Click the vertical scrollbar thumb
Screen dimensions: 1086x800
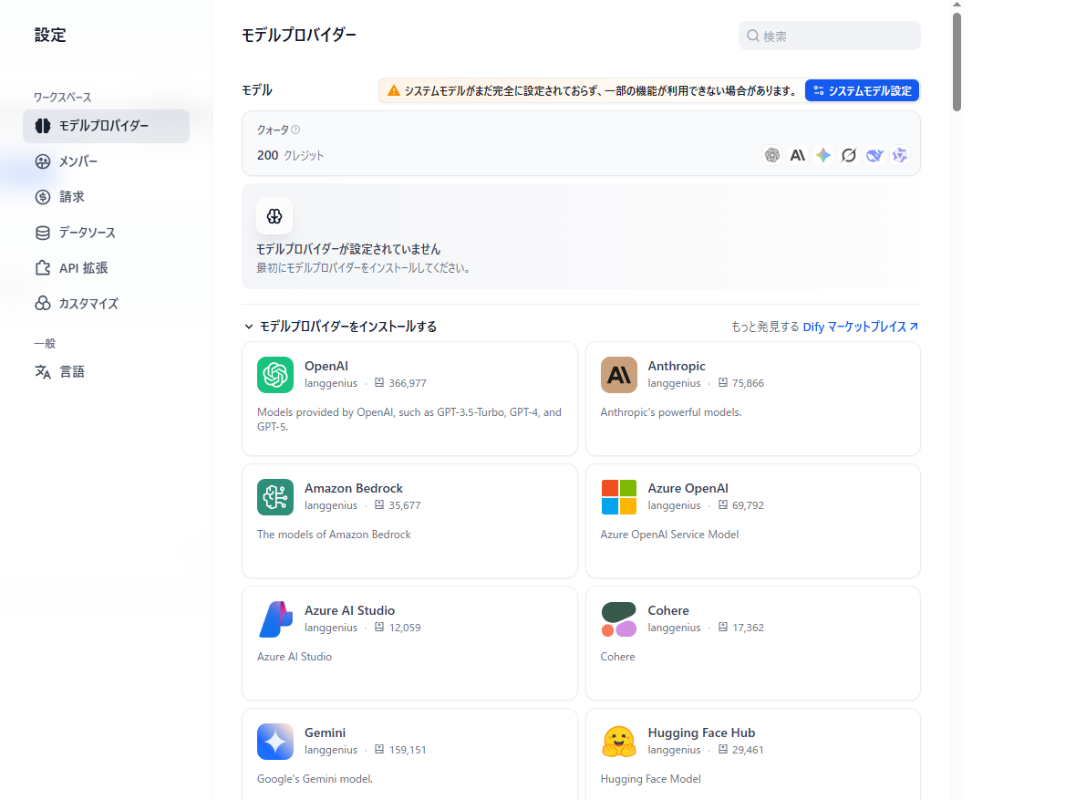(x=957, y=62)
